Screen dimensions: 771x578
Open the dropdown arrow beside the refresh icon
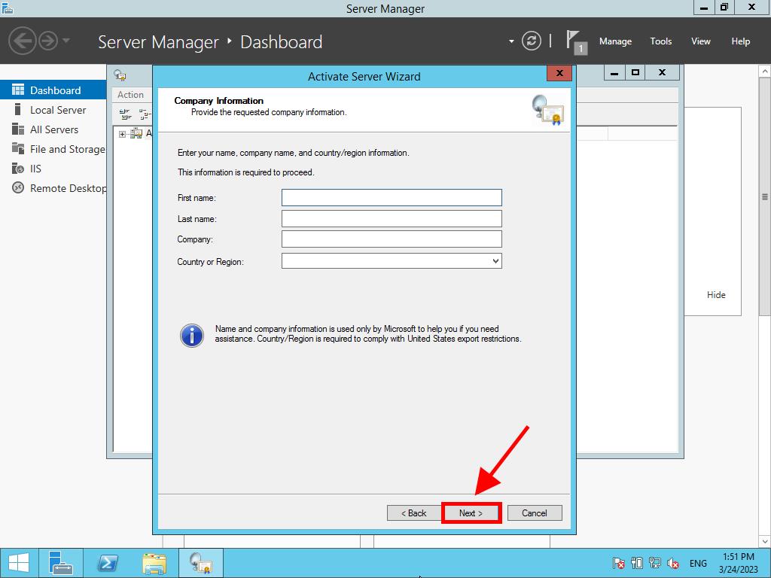click(x=511, y=41)
